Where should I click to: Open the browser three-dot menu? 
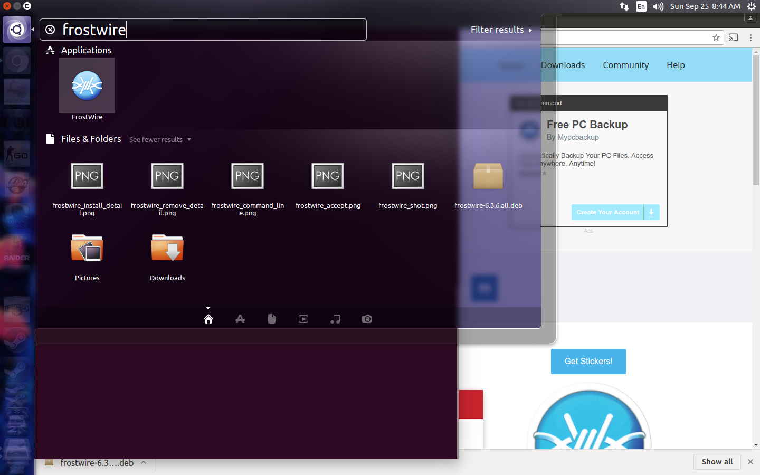[x=750, y=37]
